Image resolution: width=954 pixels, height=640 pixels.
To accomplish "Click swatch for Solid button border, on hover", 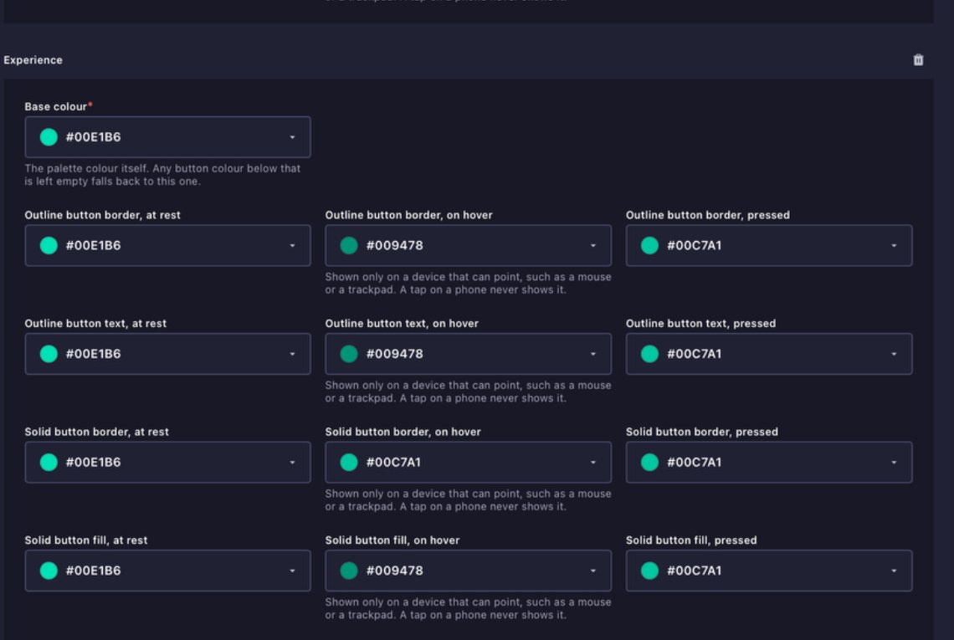I will point(349,462).
